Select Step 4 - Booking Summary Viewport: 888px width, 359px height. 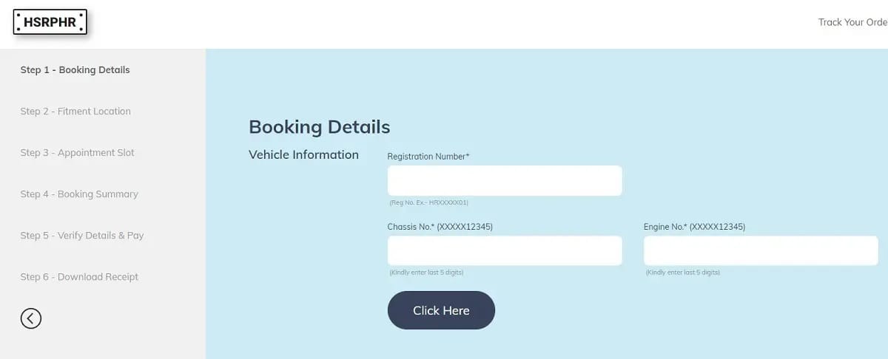[x=79, y=194]
